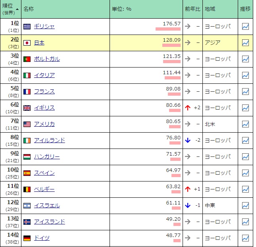The height and width of the screenshot is (247, 256).
Task: Click the 48.77 value for ドイツ
Action: 173,235
